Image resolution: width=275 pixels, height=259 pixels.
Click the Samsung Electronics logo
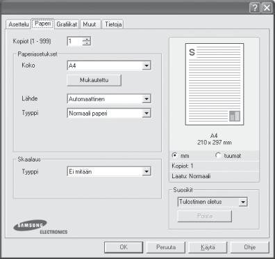click(x=40, y=227)
